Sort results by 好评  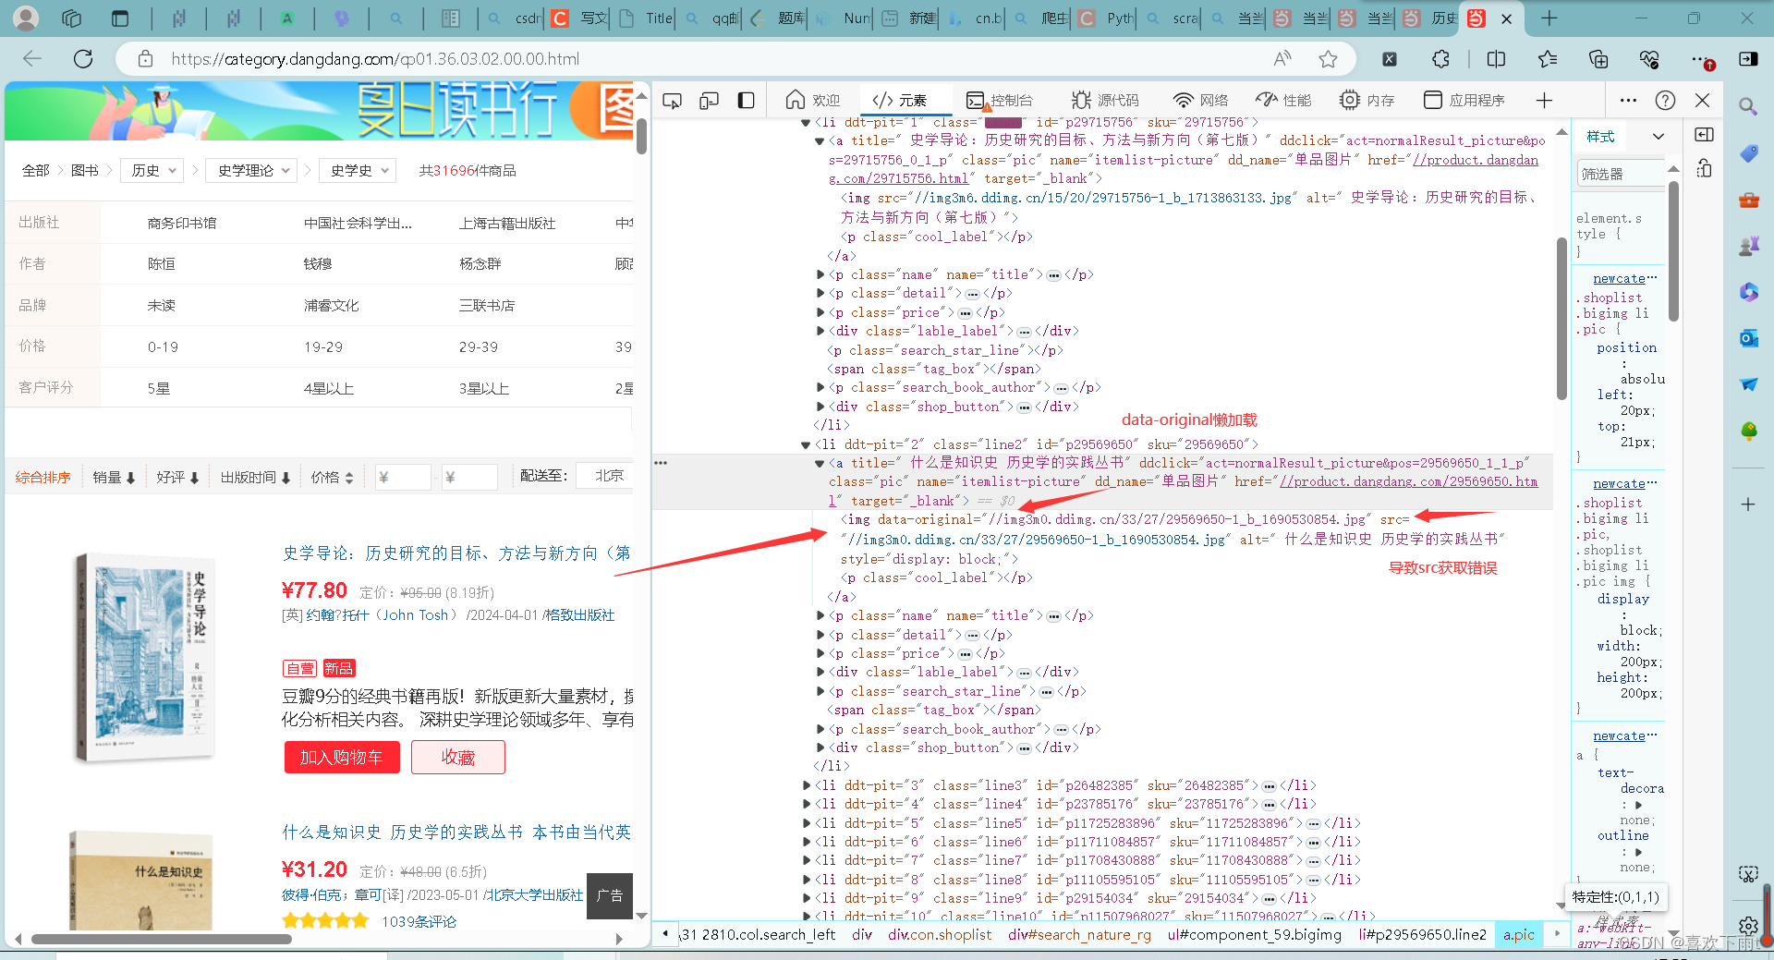(177, 477)
